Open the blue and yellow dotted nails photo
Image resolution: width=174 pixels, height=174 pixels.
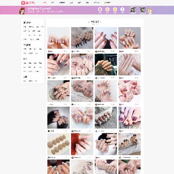130,38
